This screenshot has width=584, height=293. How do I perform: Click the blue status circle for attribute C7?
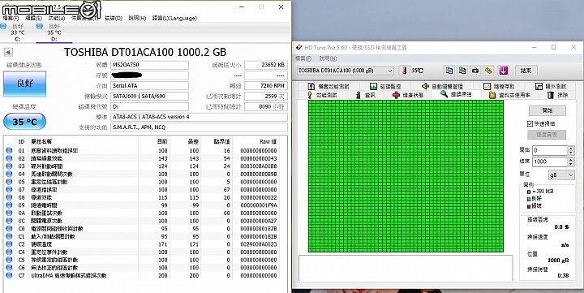pos(9,275)
